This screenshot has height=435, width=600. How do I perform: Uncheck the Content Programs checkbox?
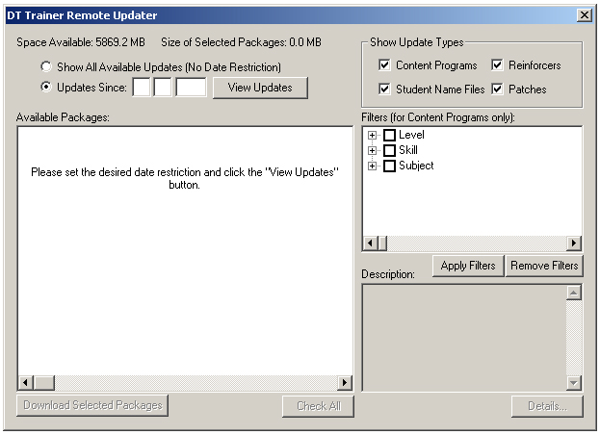pyautogui.click(x=384, y=65)
